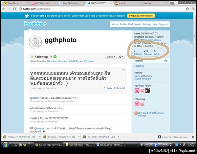Open the profile web link www.girlsg...
Image resolution: width=197 pixels, height=154 pixels.
pyautogui.click(x=150, y=40)
